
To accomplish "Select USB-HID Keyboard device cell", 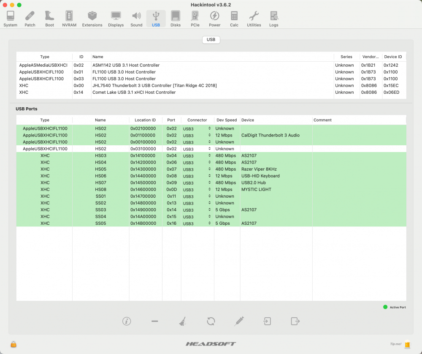I will click(260, 176).
